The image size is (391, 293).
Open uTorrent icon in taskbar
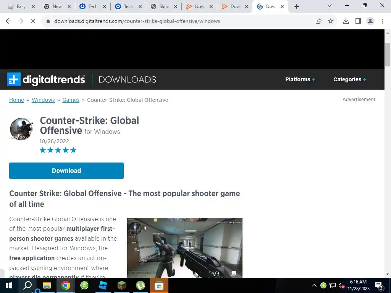pyautogui.click(x=141, y=285)
